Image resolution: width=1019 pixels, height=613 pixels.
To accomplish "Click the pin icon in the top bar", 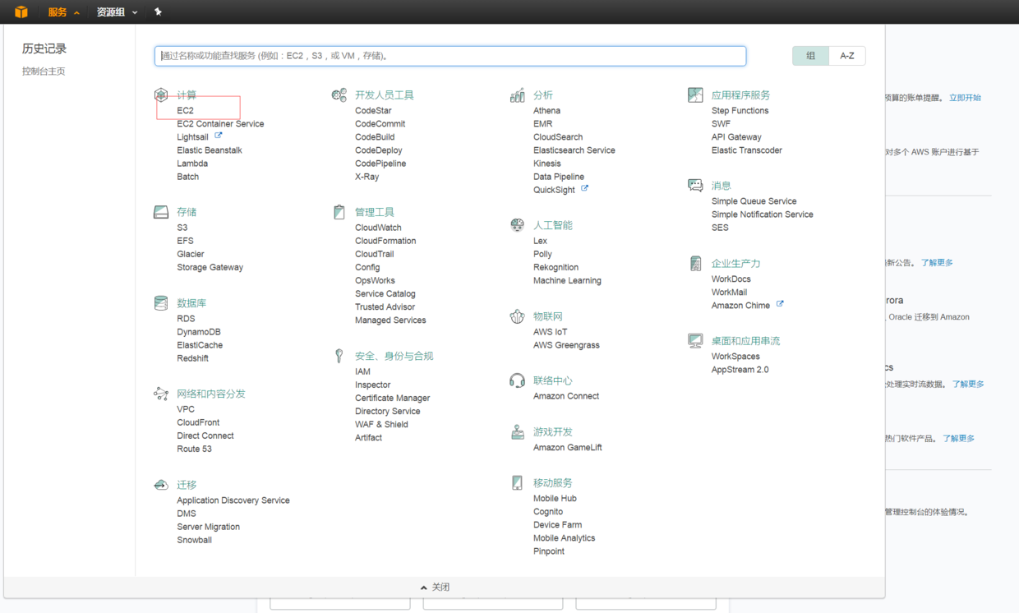I will click(156, 12).
